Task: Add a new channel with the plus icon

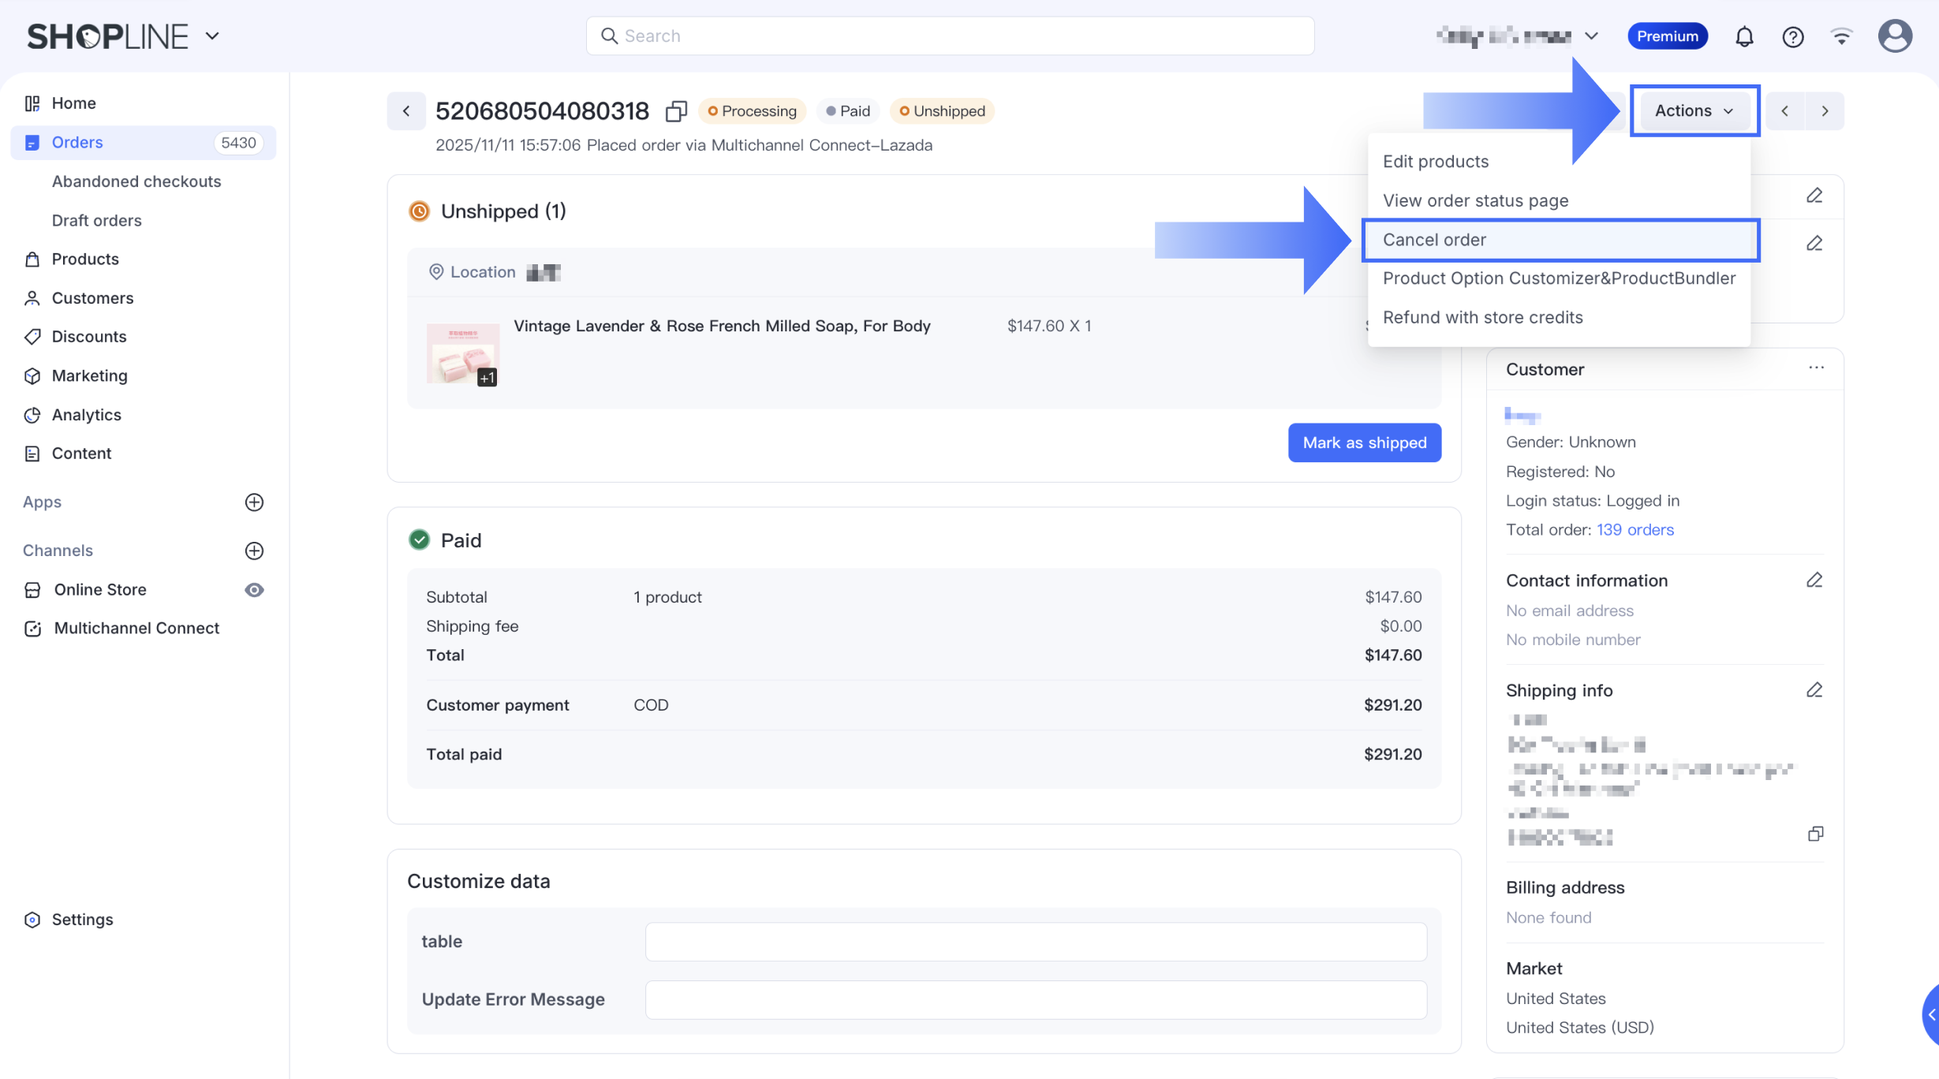Action: pos(254,551)
